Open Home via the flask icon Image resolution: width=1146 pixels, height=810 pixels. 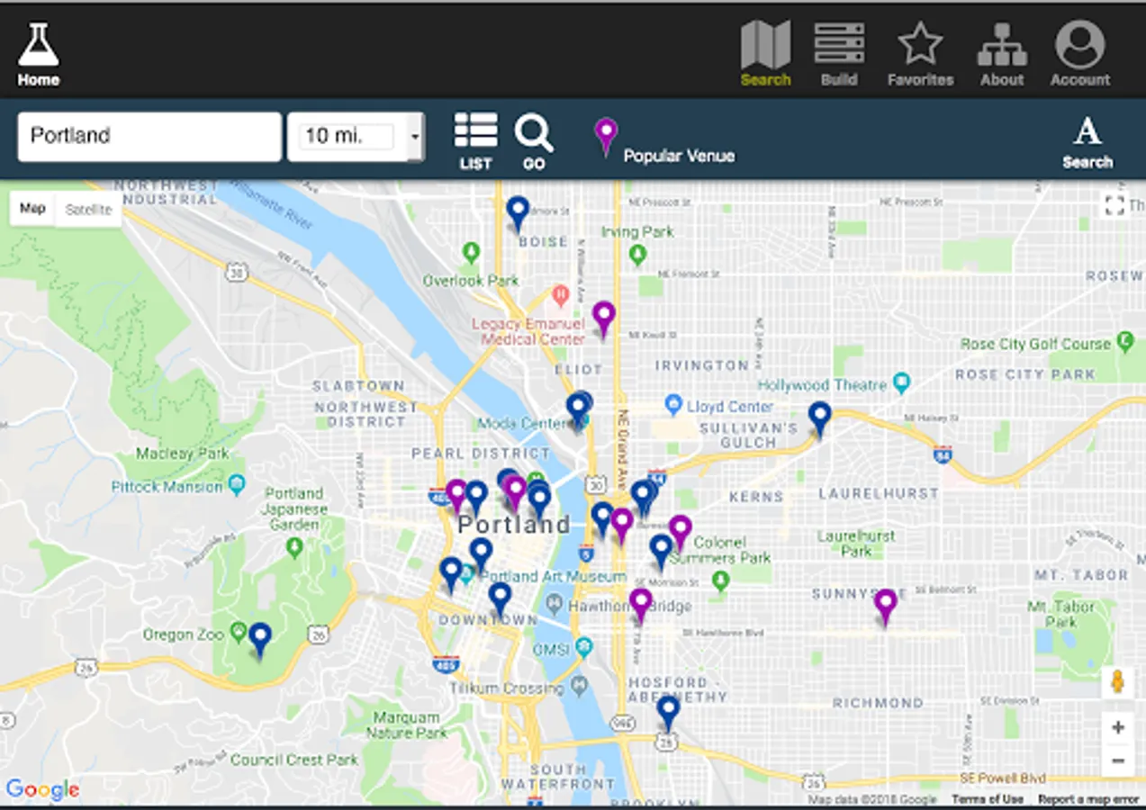coord(38,54)
